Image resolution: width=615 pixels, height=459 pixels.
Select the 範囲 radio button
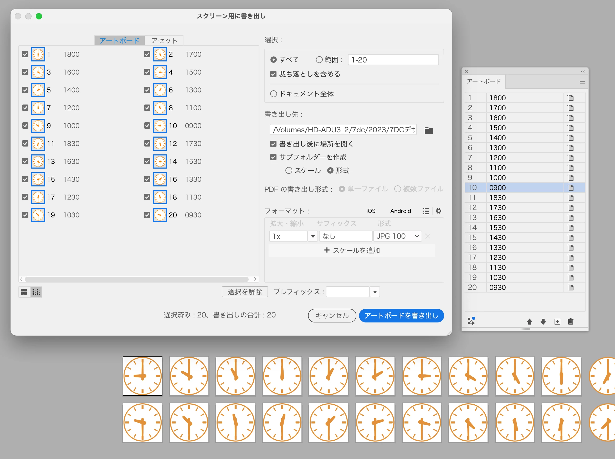(319, 60)
